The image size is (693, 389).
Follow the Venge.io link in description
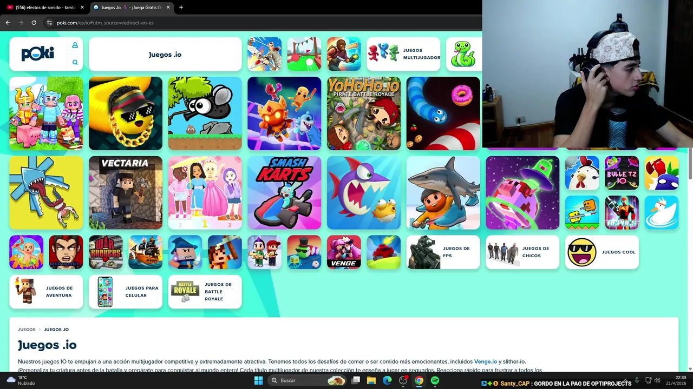pyautogui.click(x=486, y=361)
